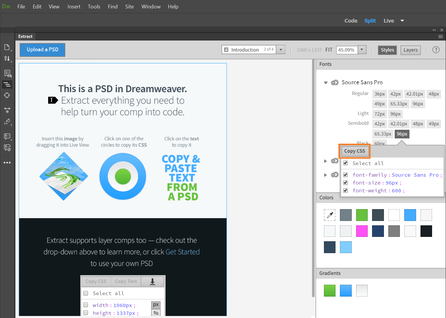Uncheck the font-weight: 600 property
Screen dimensions: 446x318
345,190
